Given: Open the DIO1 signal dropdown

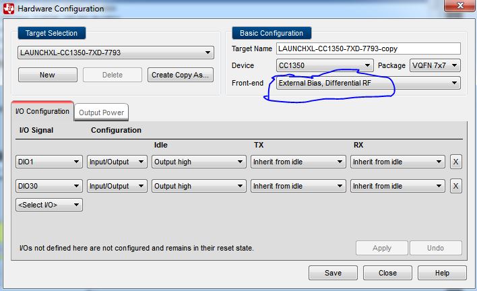Looking at the screenshot, I should (x=49, y=162).
